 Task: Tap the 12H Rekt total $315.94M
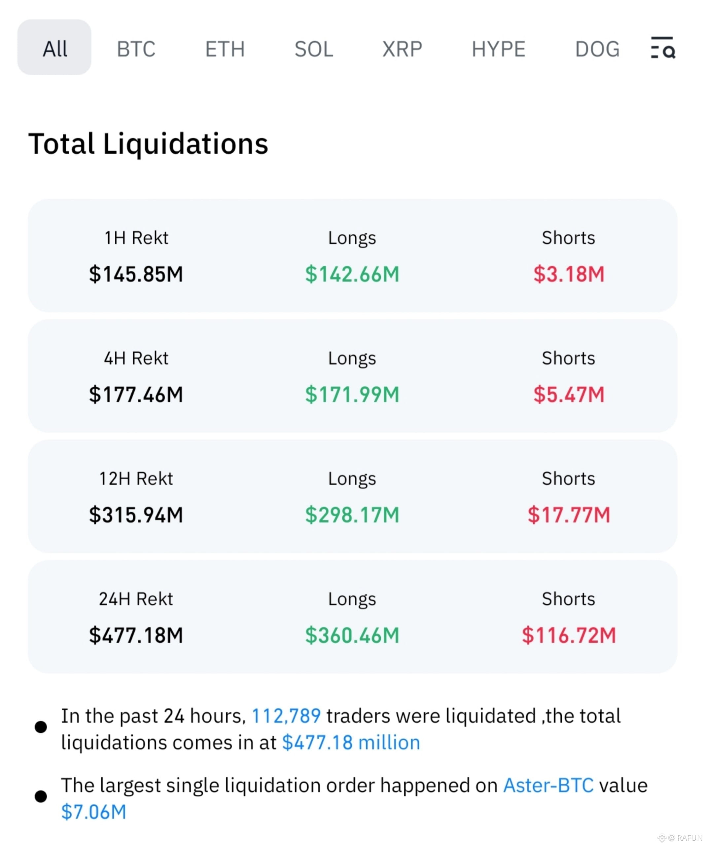(136, 515)
